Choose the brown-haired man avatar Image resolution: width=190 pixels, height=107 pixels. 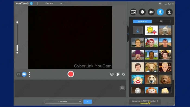coord(138,67)
